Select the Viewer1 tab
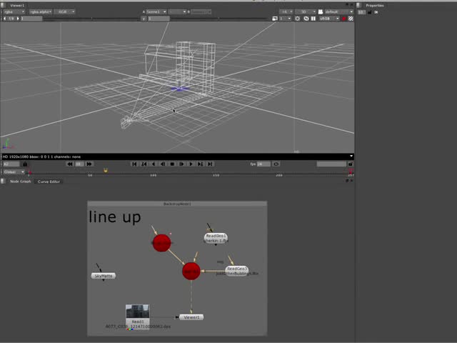This screenshot has width=457, height=343. pyautogui.click(x=17, y=5)
